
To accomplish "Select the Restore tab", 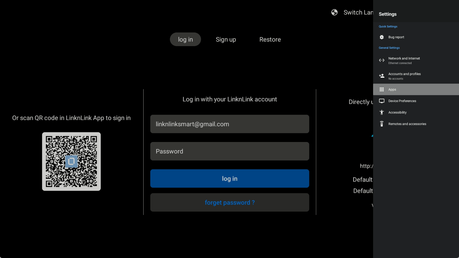I will click(x=270, y=39).
